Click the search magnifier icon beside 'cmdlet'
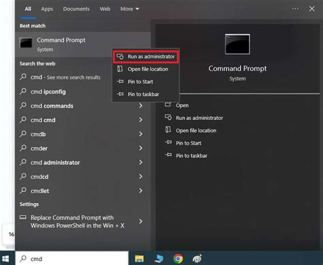The image size is (323, 265). tap(23, 190)
